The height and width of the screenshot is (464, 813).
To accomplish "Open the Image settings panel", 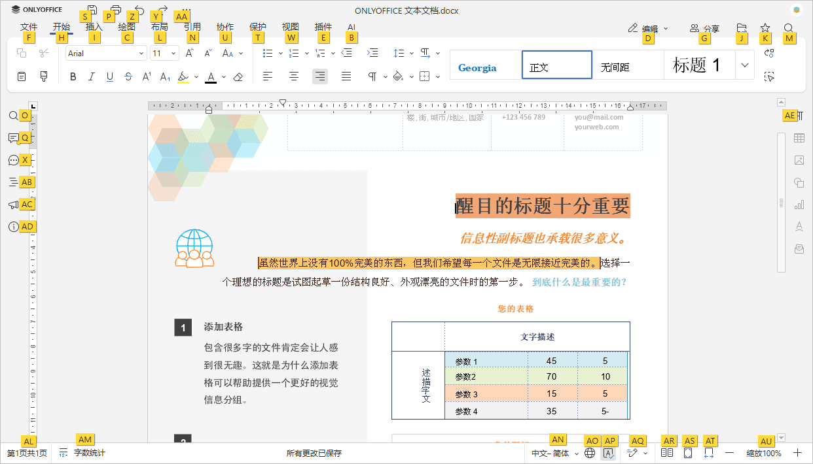I will pos(799,160).
